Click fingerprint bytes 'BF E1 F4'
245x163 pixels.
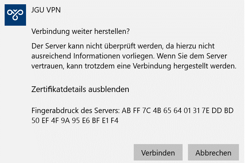(105, 121)
